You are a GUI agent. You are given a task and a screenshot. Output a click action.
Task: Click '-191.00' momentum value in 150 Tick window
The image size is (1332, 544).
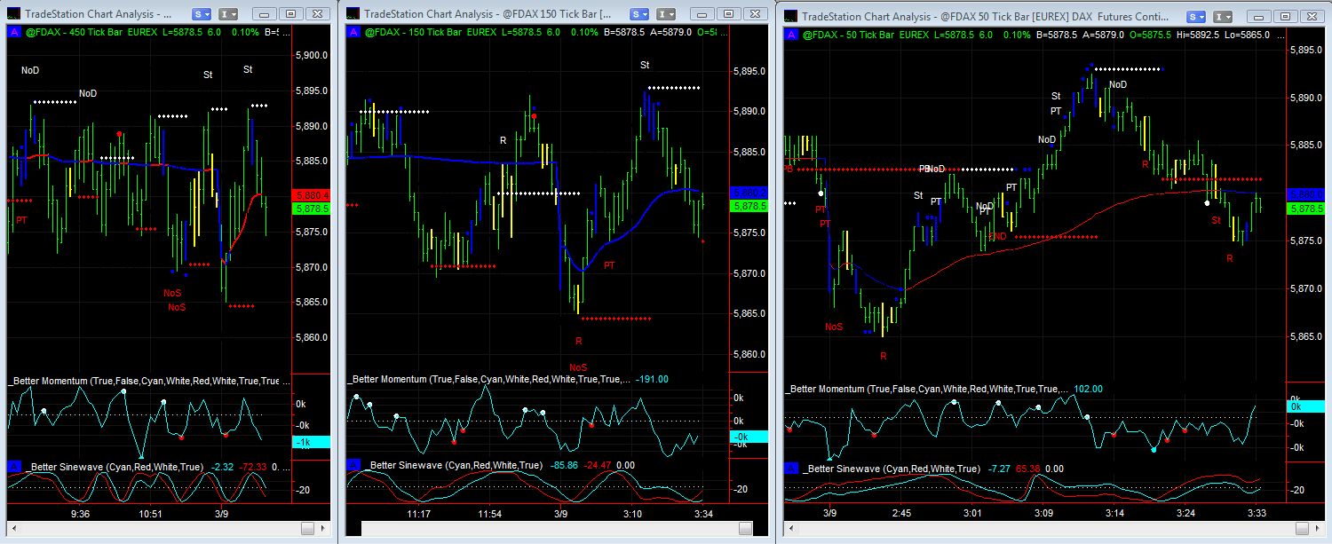(x=652, y=379)
